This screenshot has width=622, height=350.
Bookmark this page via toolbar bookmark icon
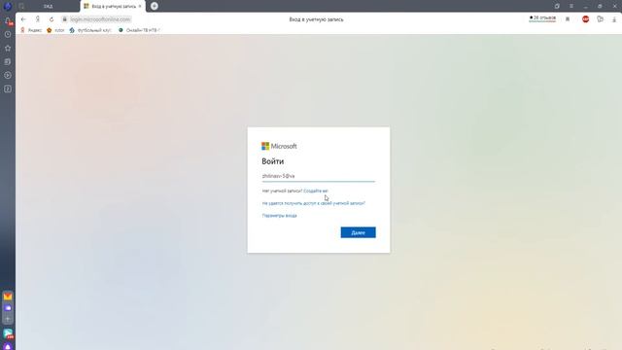point(568,19)
